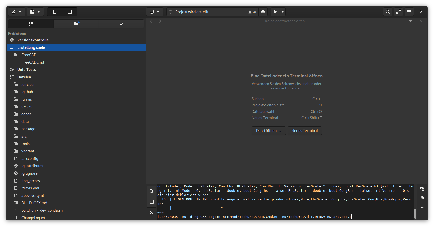Go forward with the right navigation arrow

tap(160, 21)
